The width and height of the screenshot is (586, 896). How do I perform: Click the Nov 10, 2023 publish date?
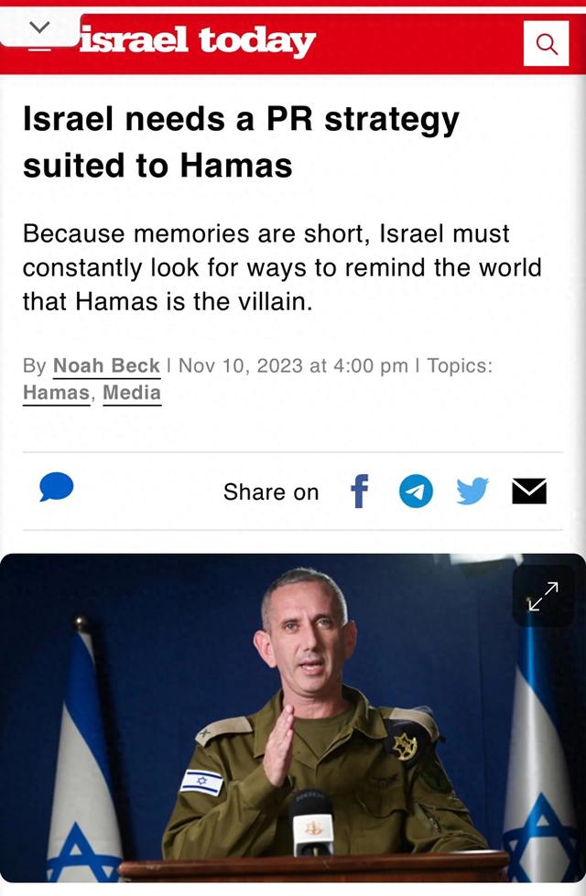click(241, 366)
